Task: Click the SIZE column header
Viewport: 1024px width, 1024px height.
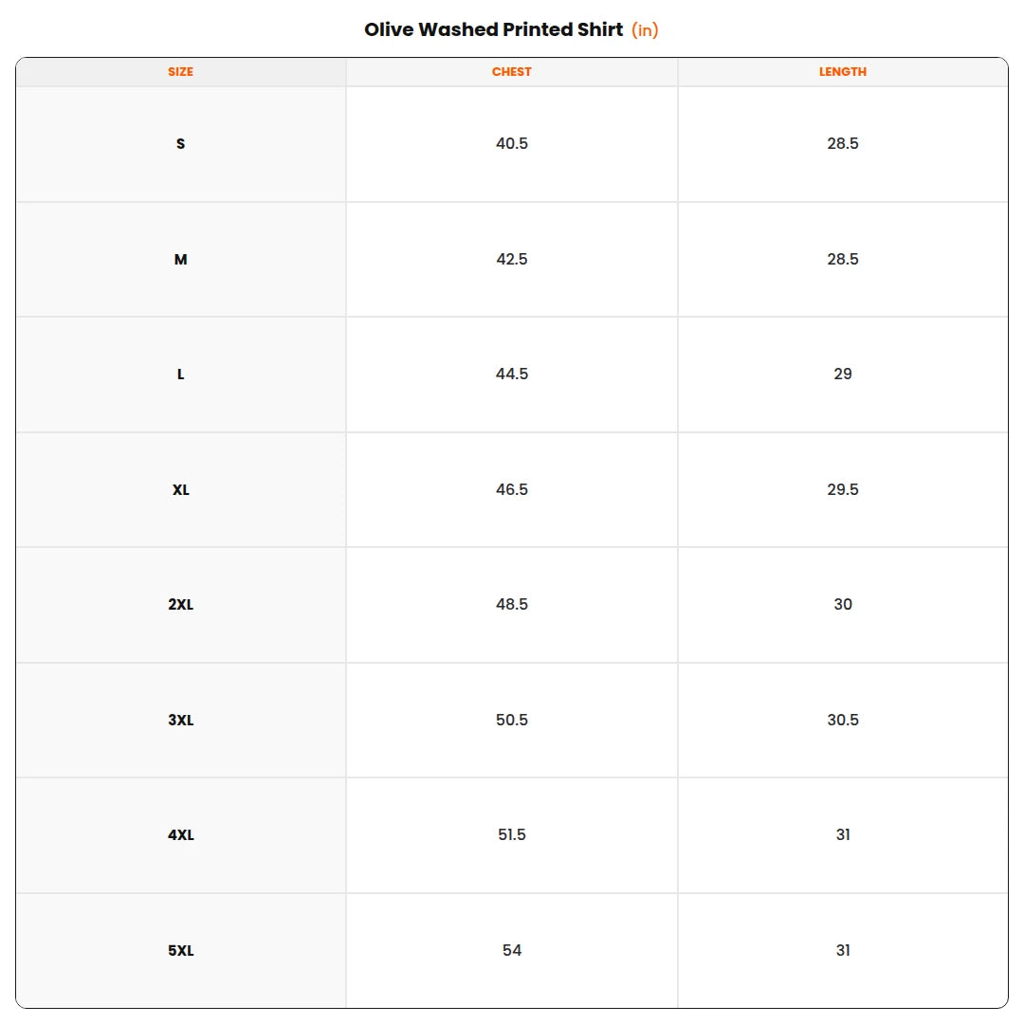Action: [180, 72]
